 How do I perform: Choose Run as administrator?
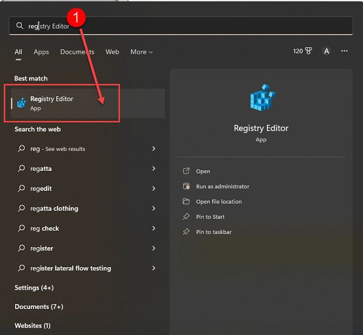223,187
